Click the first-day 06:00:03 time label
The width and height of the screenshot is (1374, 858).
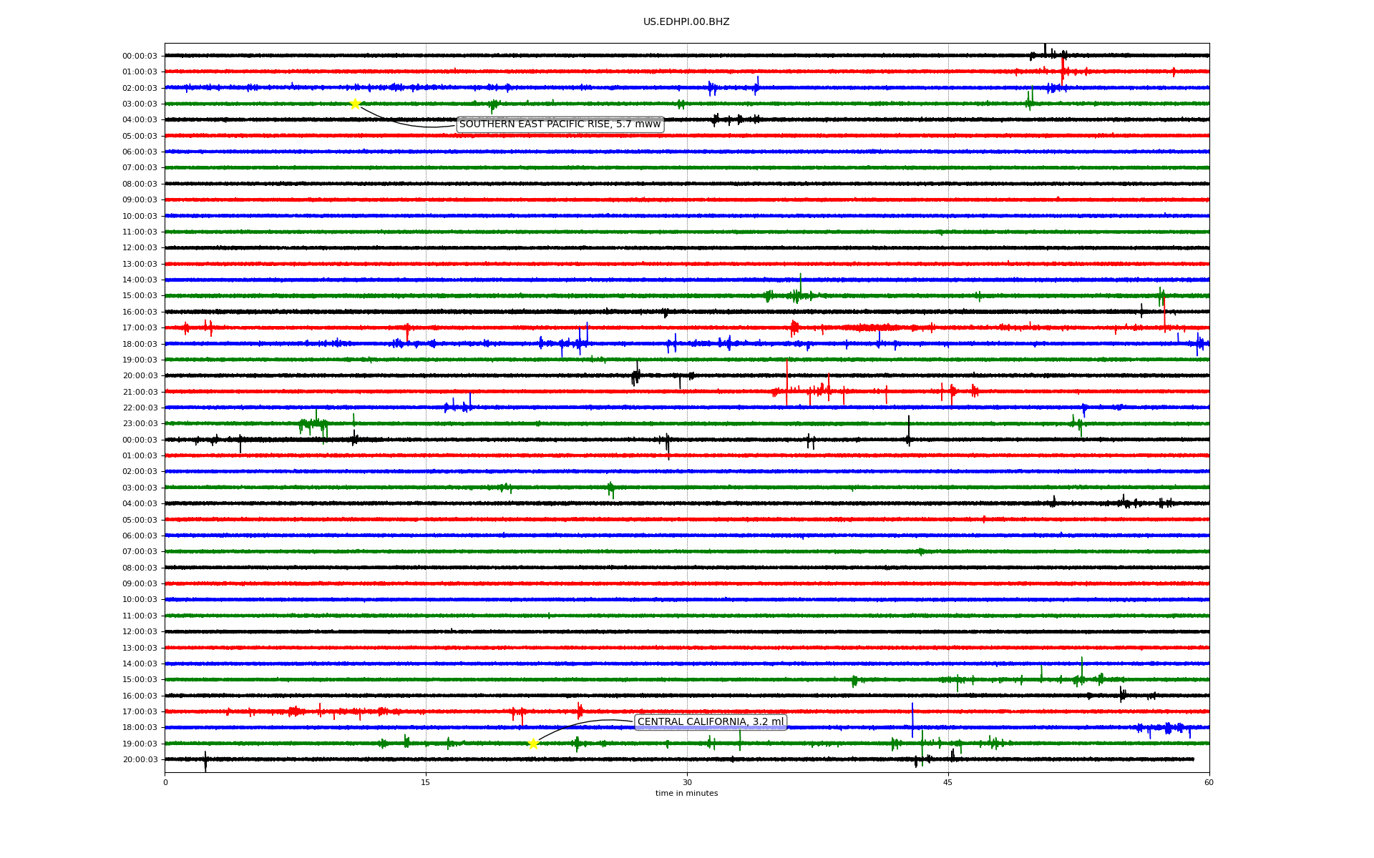140,152
